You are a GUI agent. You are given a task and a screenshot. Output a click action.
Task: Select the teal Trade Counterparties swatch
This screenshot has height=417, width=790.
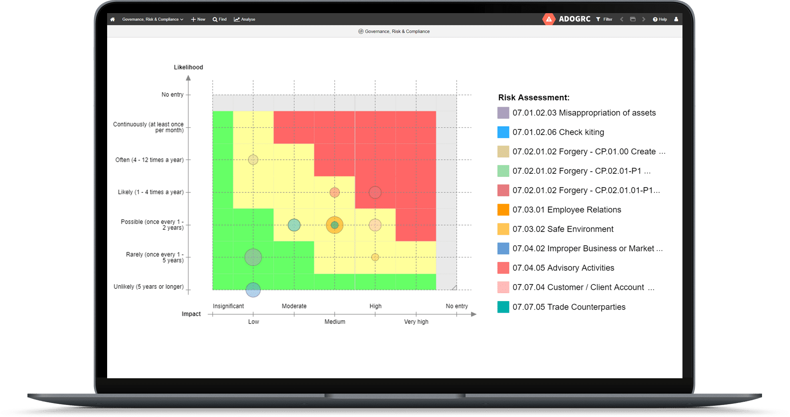(503, 307)
